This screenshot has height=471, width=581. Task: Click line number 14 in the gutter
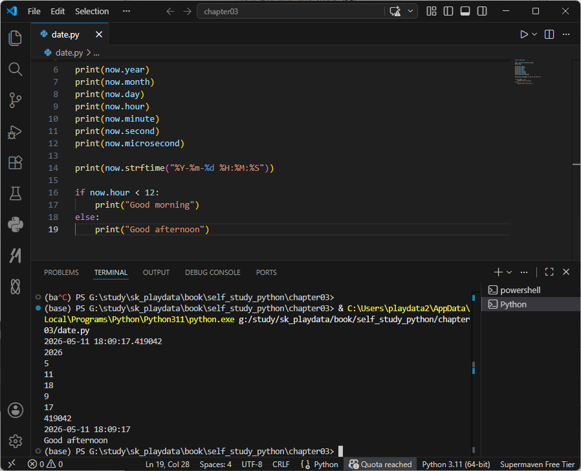[x=53, y=168]
